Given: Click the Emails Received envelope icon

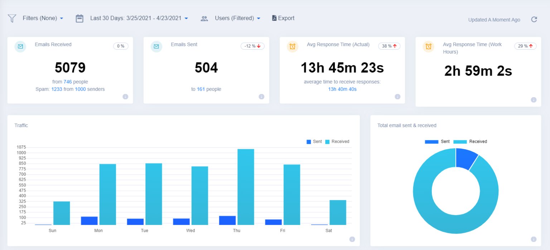Looking at the screenshot, I should 20,46.
